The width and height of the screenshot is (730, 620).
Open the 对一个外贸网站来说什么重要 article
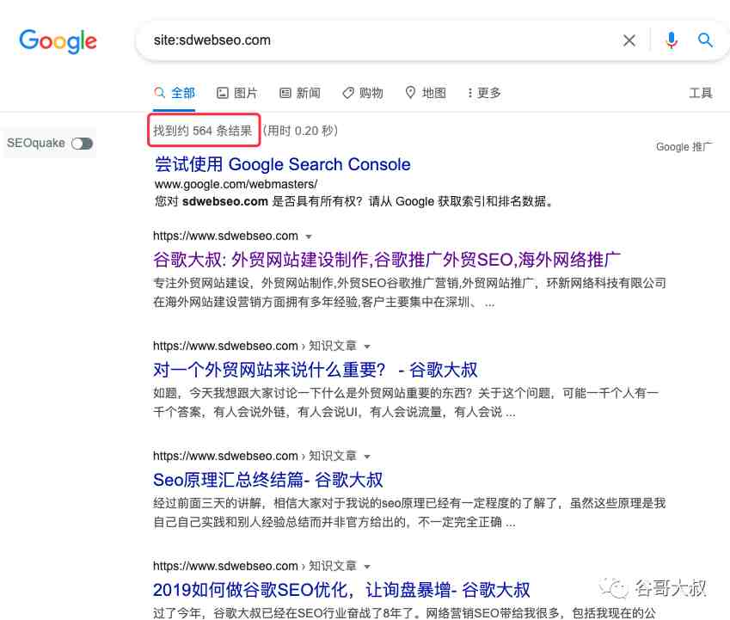pyautogui.click(x=316, y=370)
